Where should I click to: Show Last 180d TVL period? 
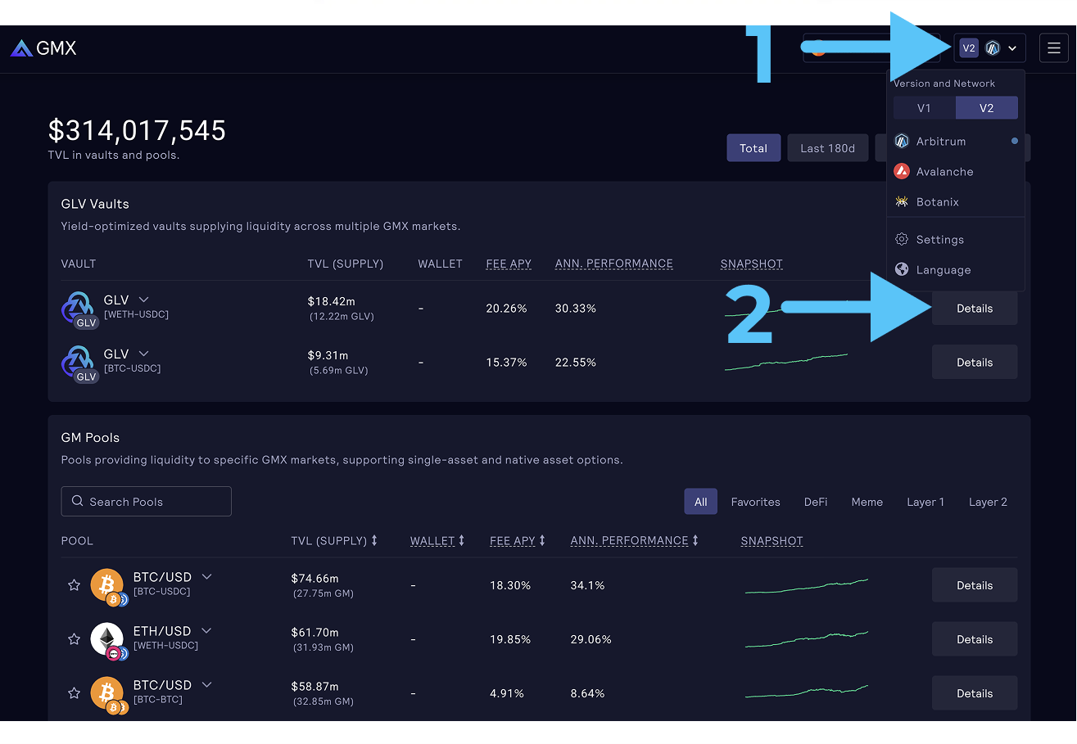point(827,148)
